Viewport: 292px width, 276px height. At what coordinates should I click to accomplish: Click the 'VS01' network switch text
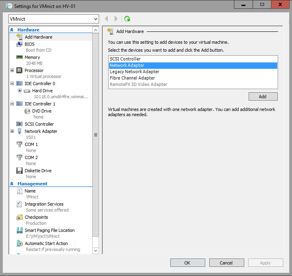coord(31,137)
